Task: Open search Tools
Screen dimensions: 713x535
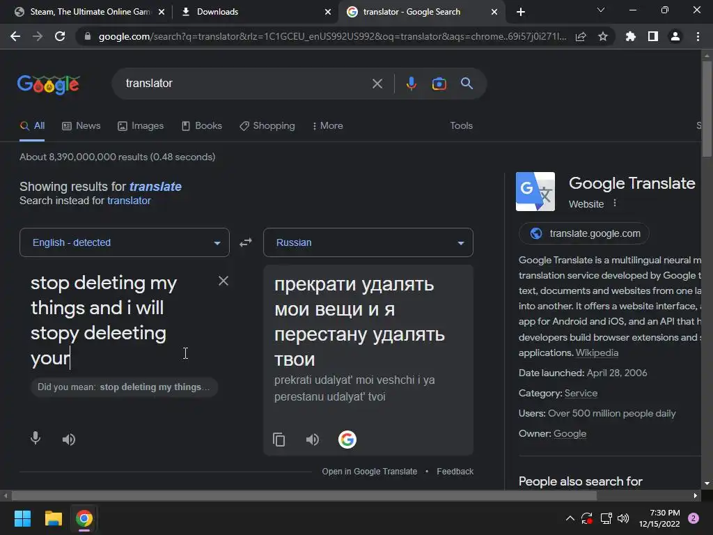Action: pyautogui.click(x=461, y=126)
